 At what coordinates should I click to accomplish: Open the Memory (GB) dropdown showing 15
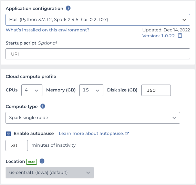point(91,90)
